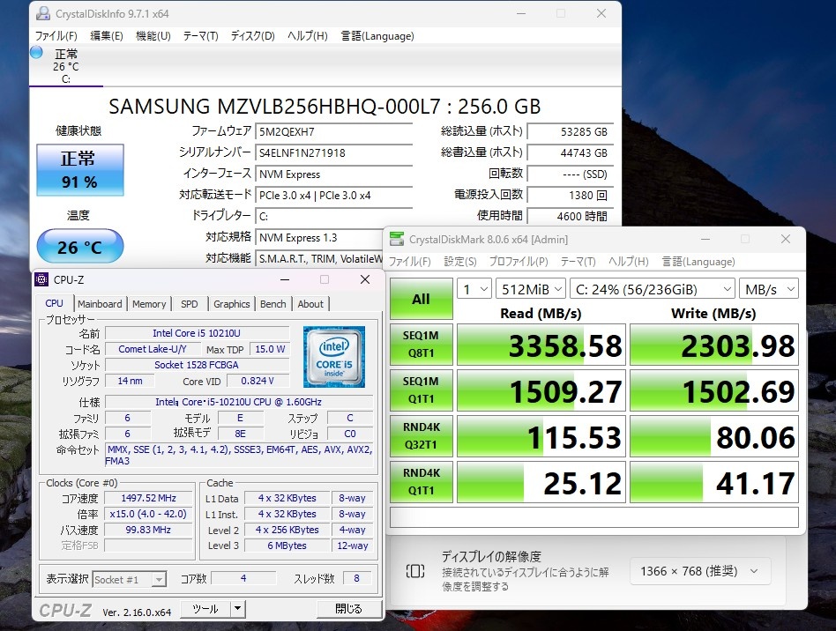Click the CrystalDiskInfo title bar app icon

coord(43,14)
